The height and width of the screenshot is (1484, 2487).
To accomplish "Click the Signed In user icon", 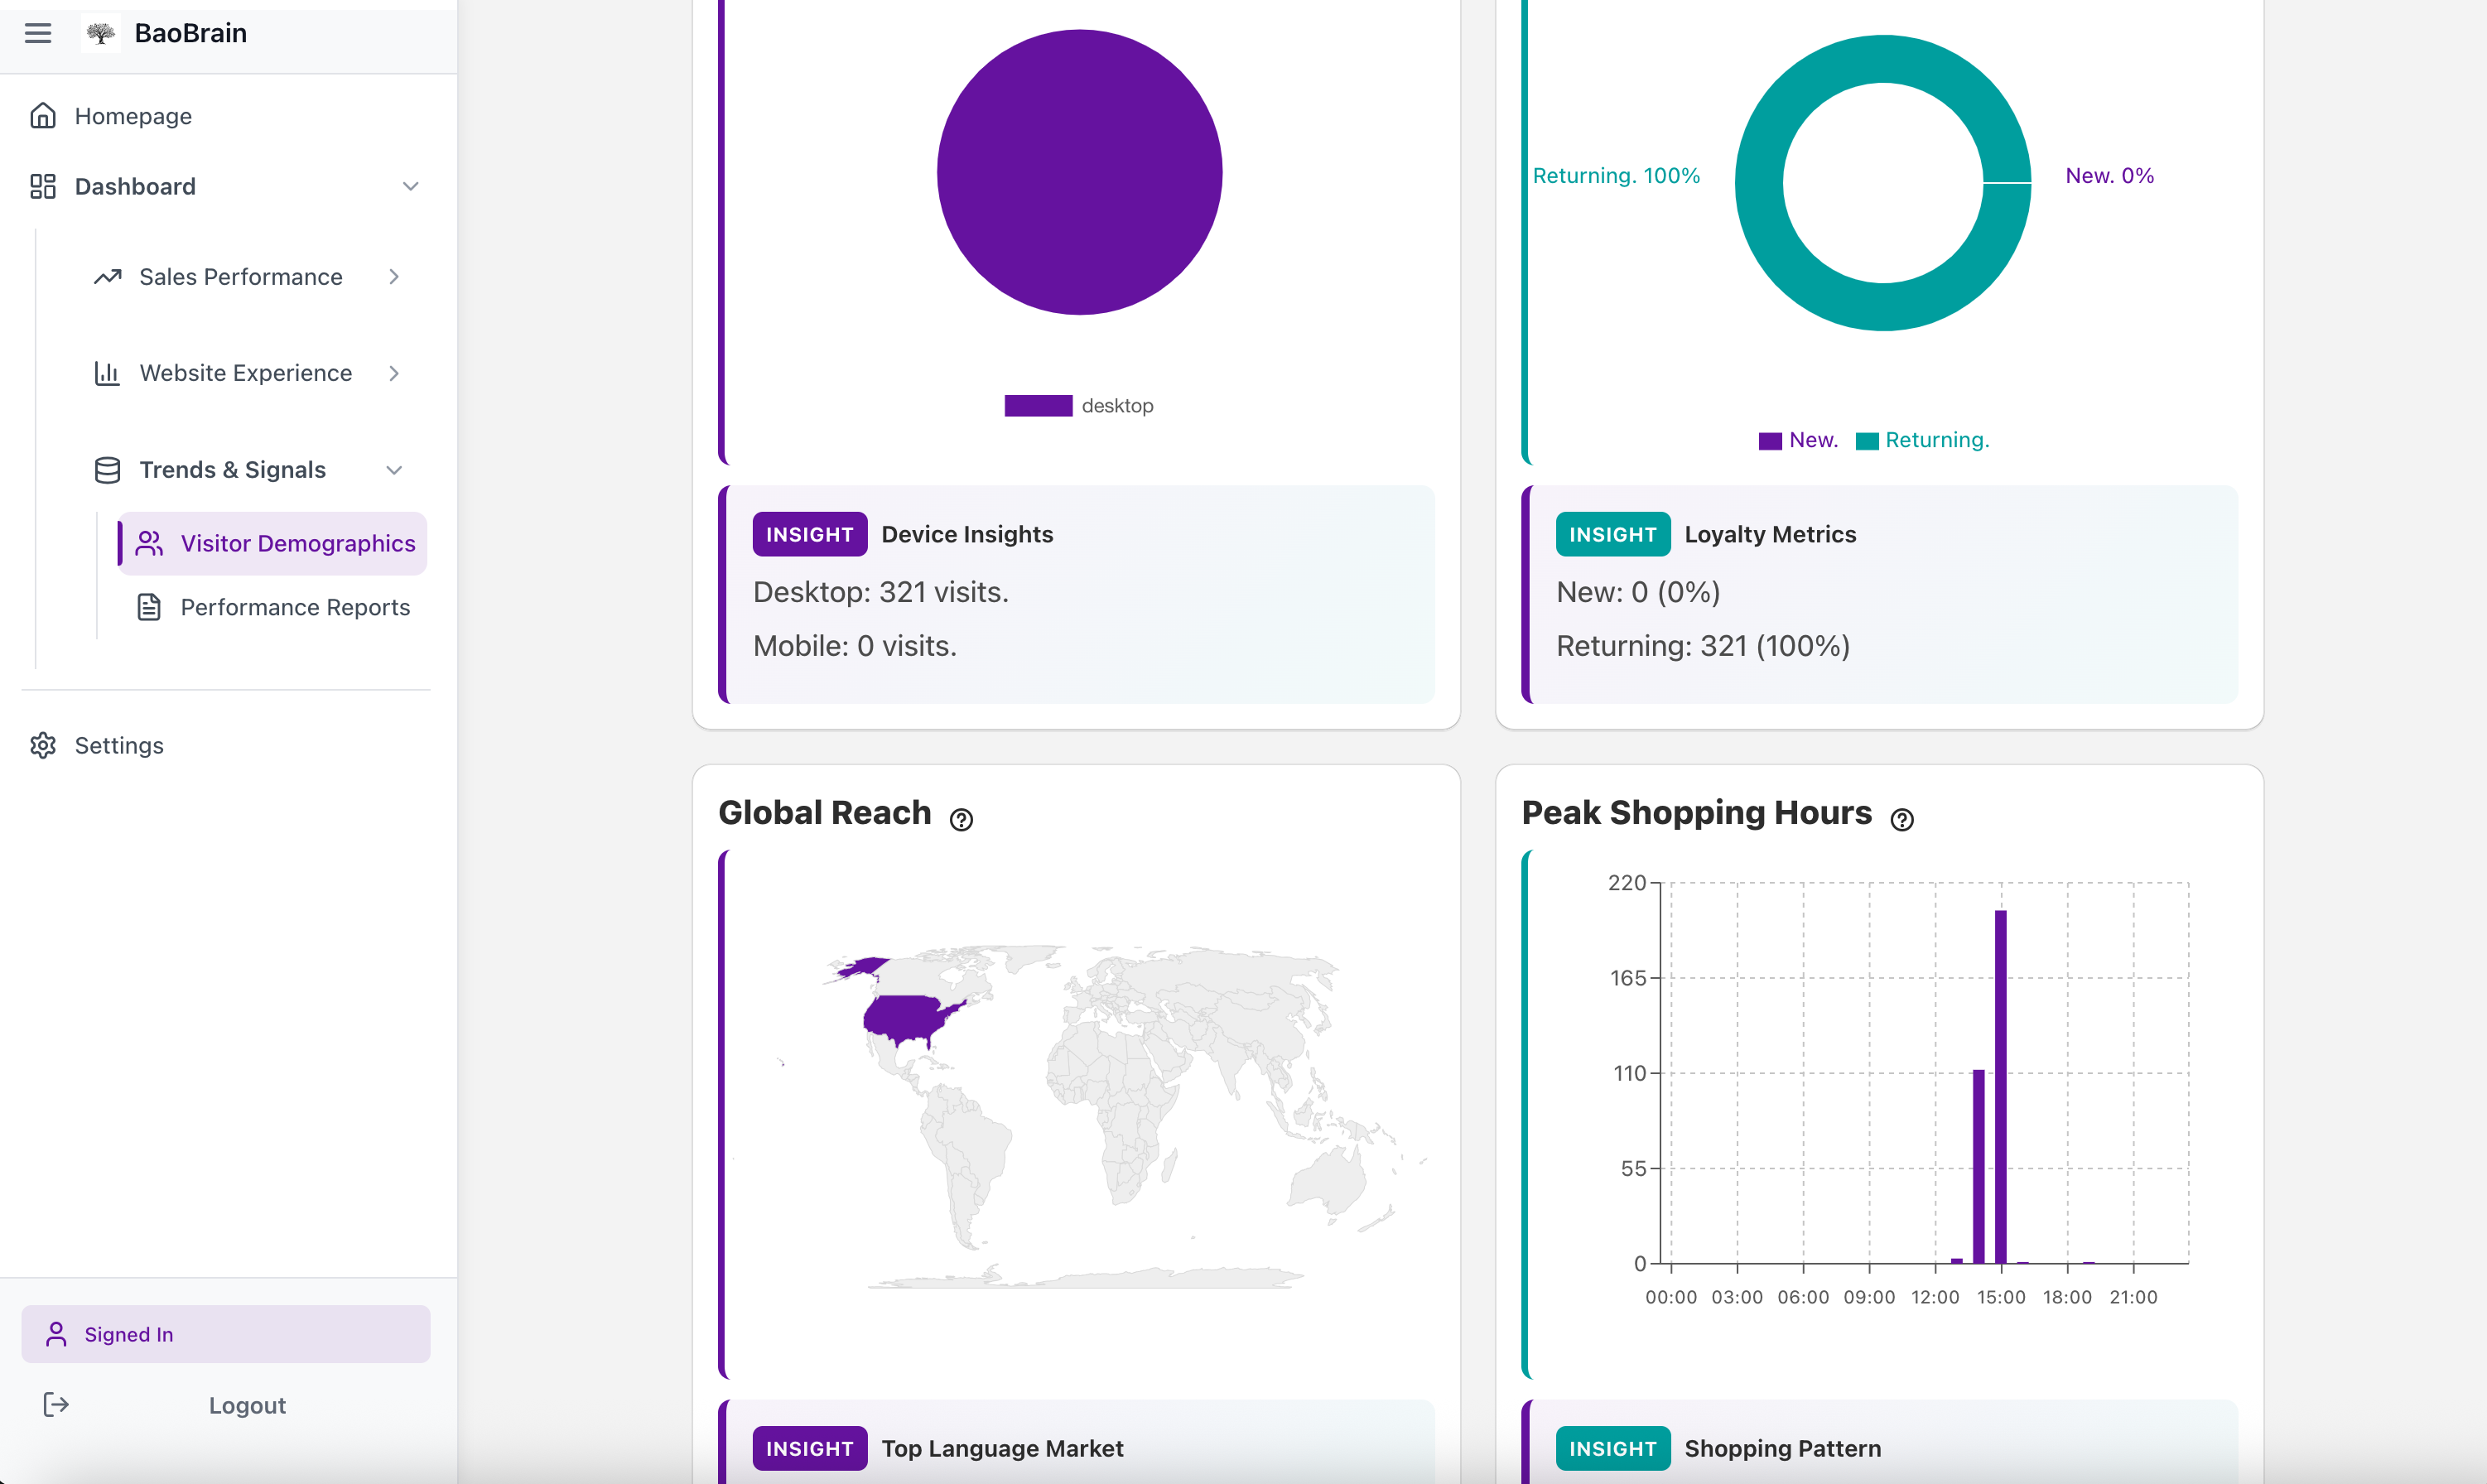I will coord(56,1334).
